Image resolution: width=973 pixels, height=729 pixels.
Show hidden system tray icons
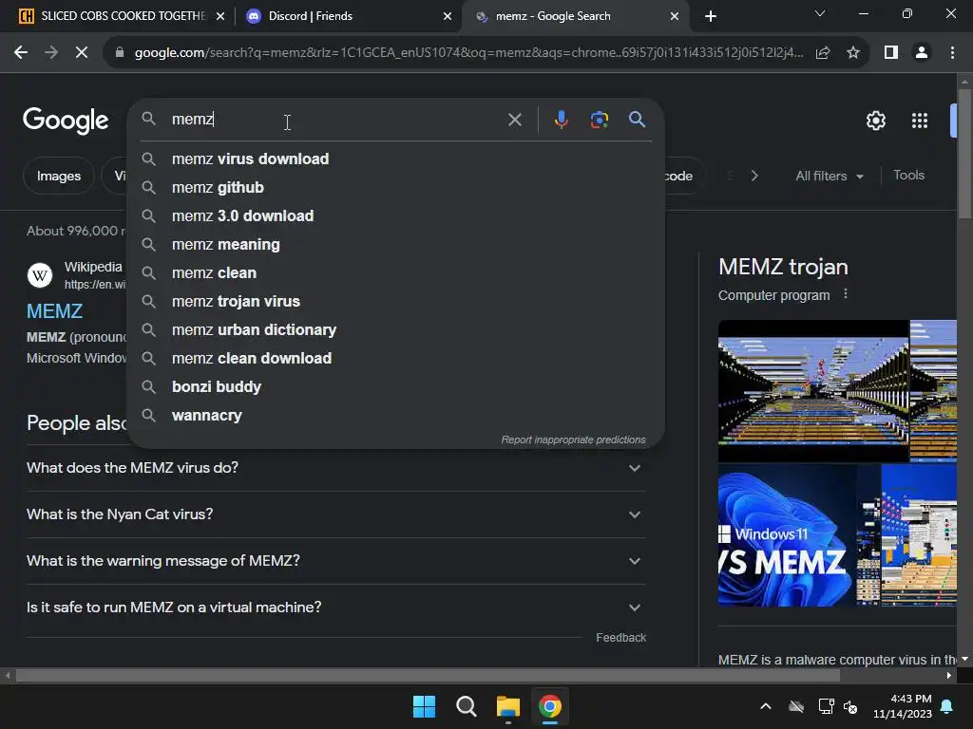coord(766,706)
